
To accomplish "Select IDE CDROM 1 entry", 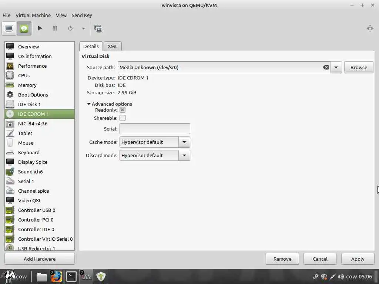I will 39,114.
